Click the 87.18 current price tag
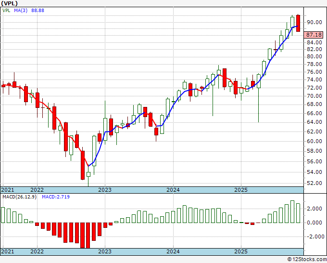Screen dimensions: 327x263 pyautogui.click(x=314, y=35)
